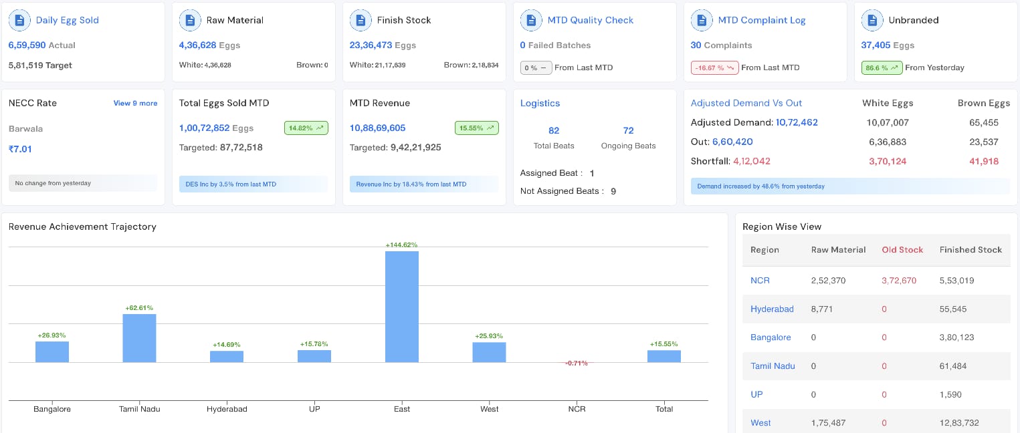Click 'Revenue Inc by 18.43%' banner
The height and width of the screenshot is (433, 1020).
pyautogui.click(x=424, y=184)
